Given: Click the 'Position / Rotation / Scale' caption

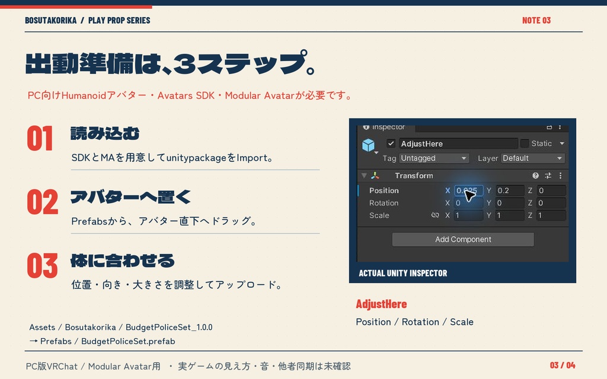Looking at the screenshot, I should pos(414,322).
